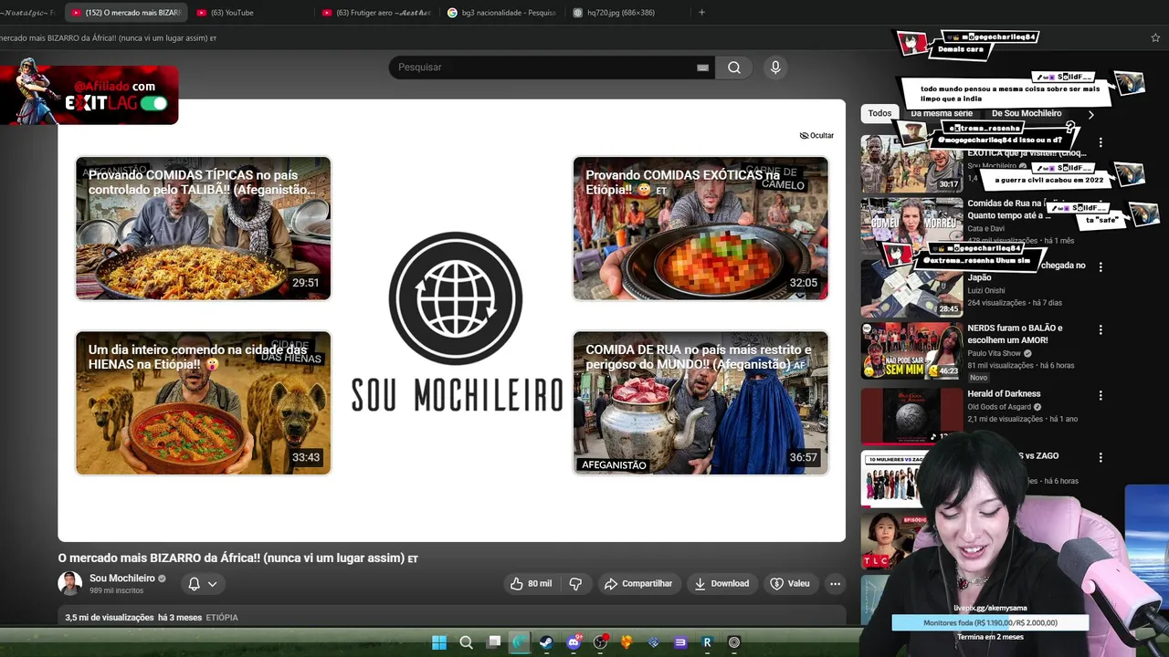Open NERDS furam o BALÃO sidebar thumbnail
Image resolution: width=1169 pixels, height=657 pixels.
[911, 351]
